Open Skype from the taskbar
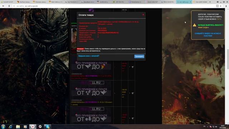 click(x=48, y=126)
